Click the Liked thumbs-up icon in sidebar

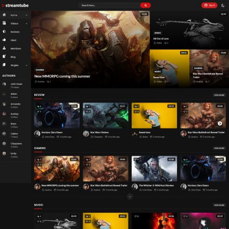[x=4, y=40]
